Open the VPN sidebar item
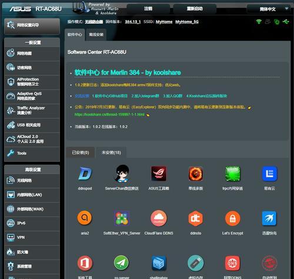This screenshot has width=294, height=279. (32, 238)
